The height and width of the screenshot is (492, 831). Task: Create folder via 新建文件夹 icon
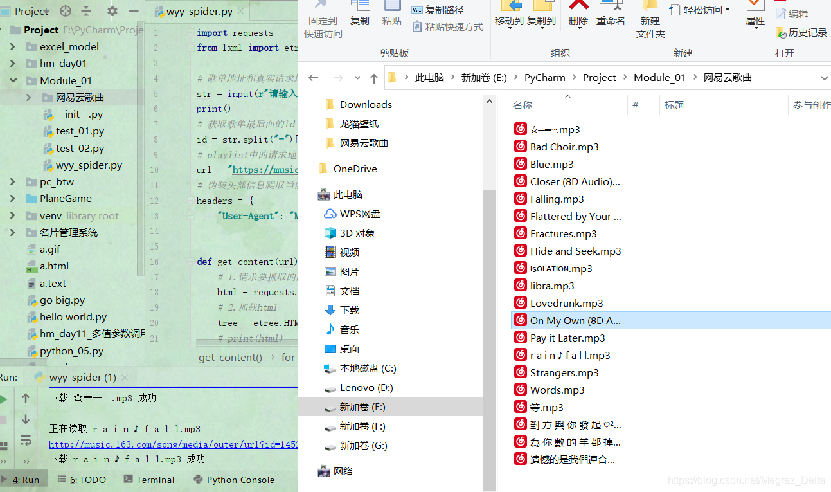pos(650,19)
